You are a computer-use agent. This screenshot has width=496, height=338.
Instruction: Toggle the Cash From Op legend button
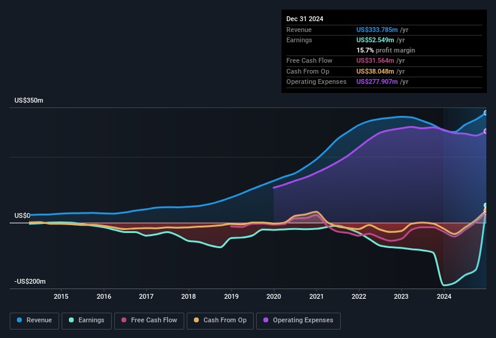pyautogui.click(x=219, y=320)
